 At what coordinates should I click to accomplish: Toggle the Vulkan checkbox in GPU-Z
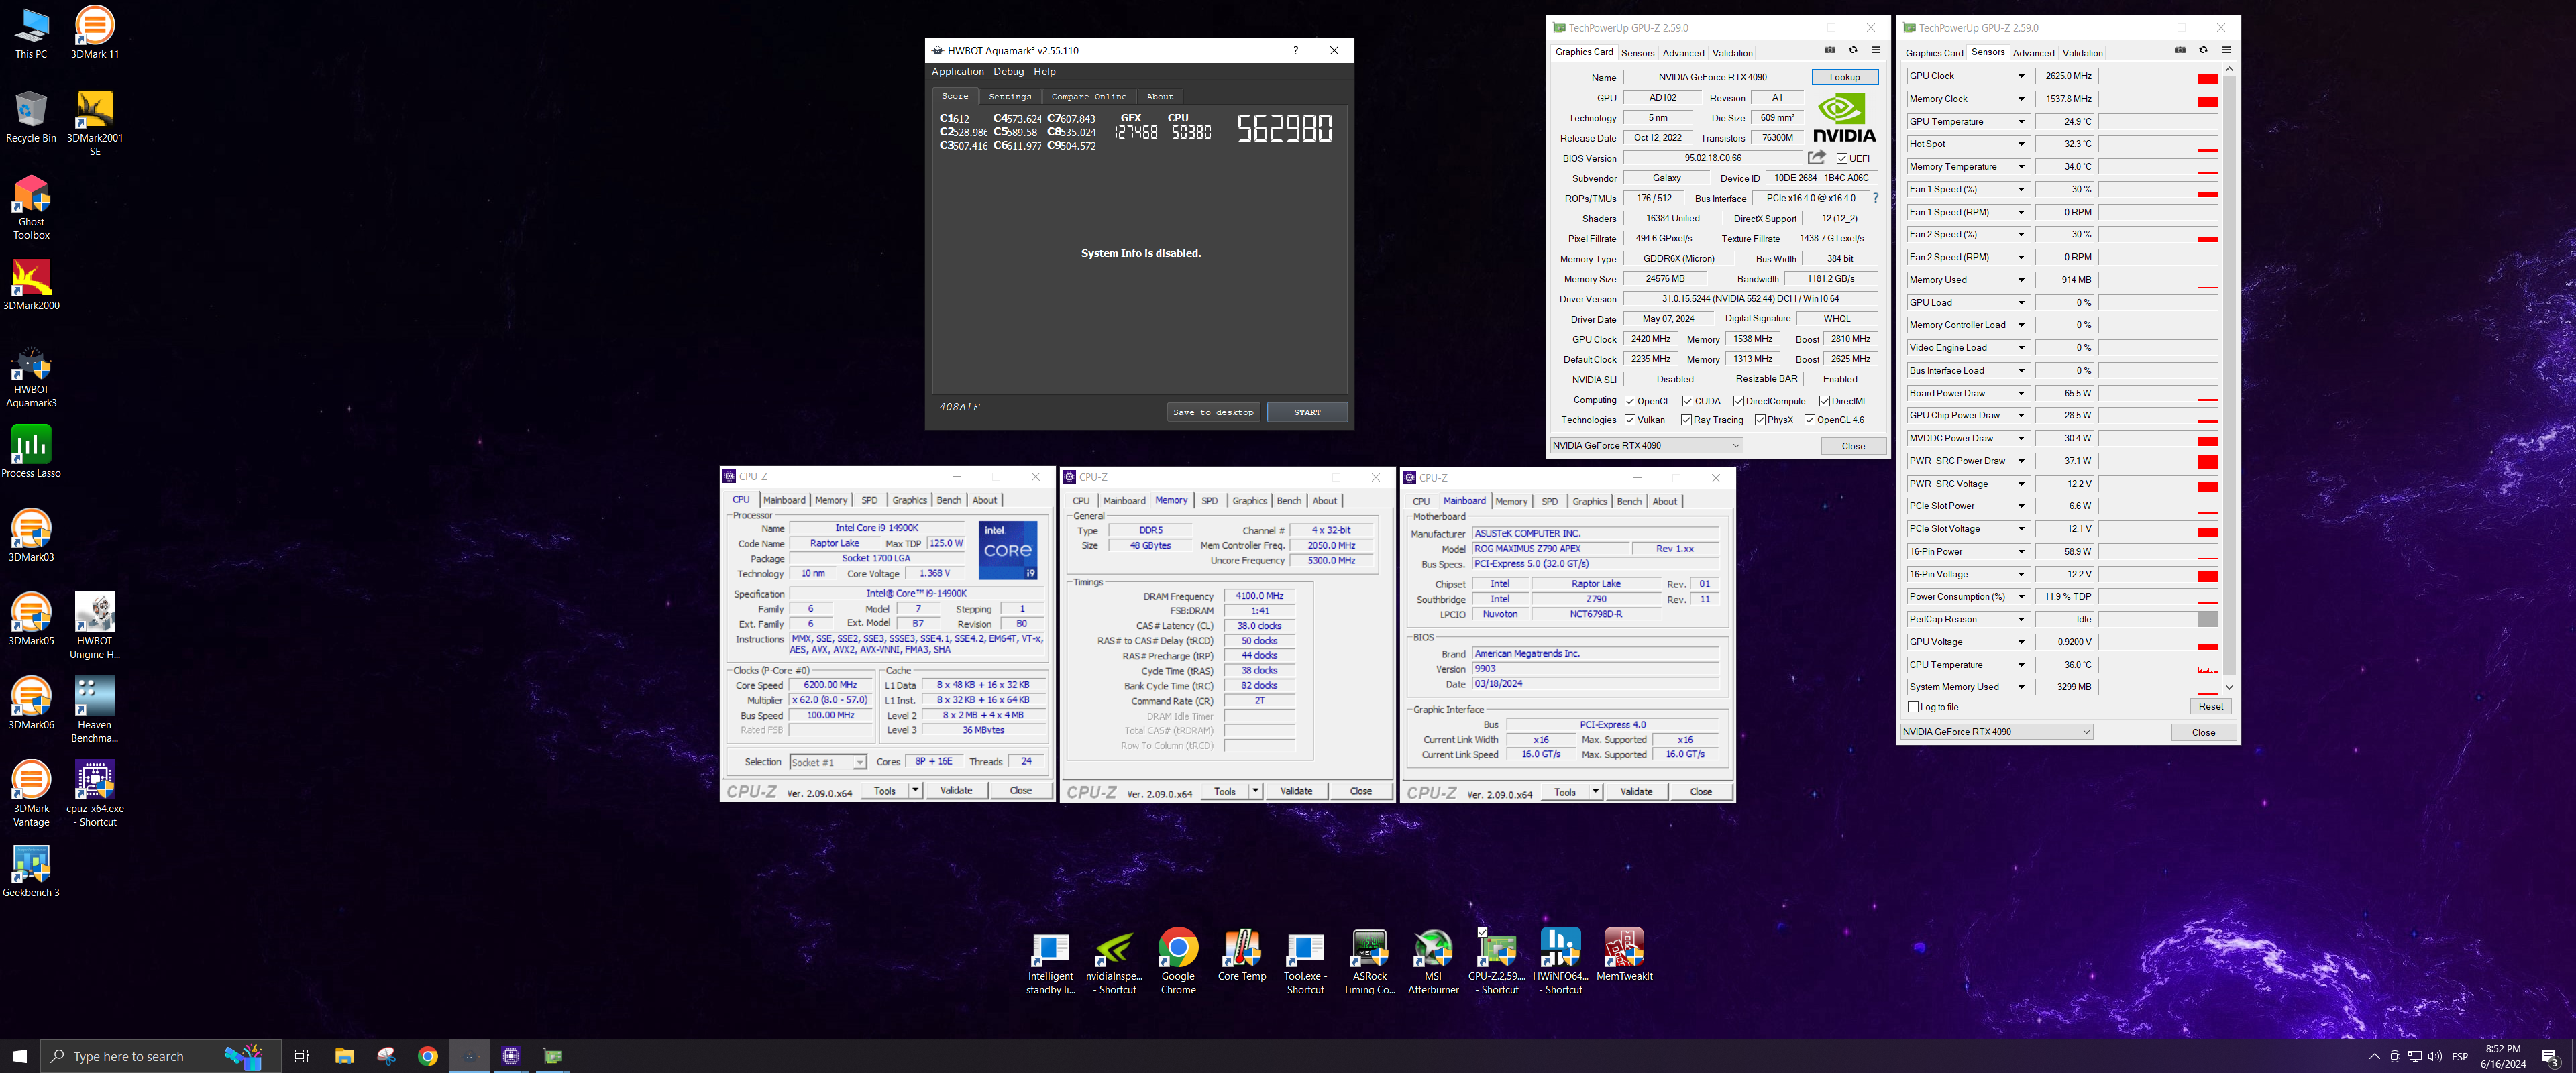[x=1630, y=420]
